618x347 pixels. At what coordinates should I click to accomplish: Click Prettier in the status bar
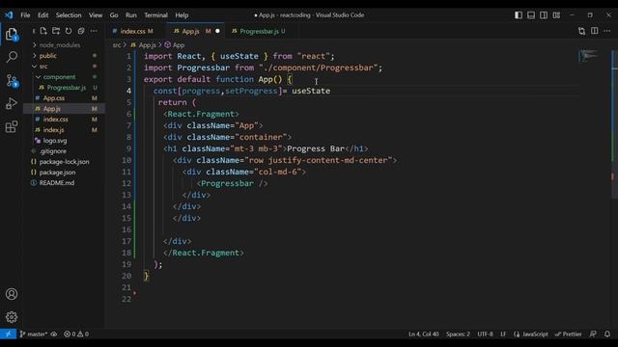coord(569,334)
